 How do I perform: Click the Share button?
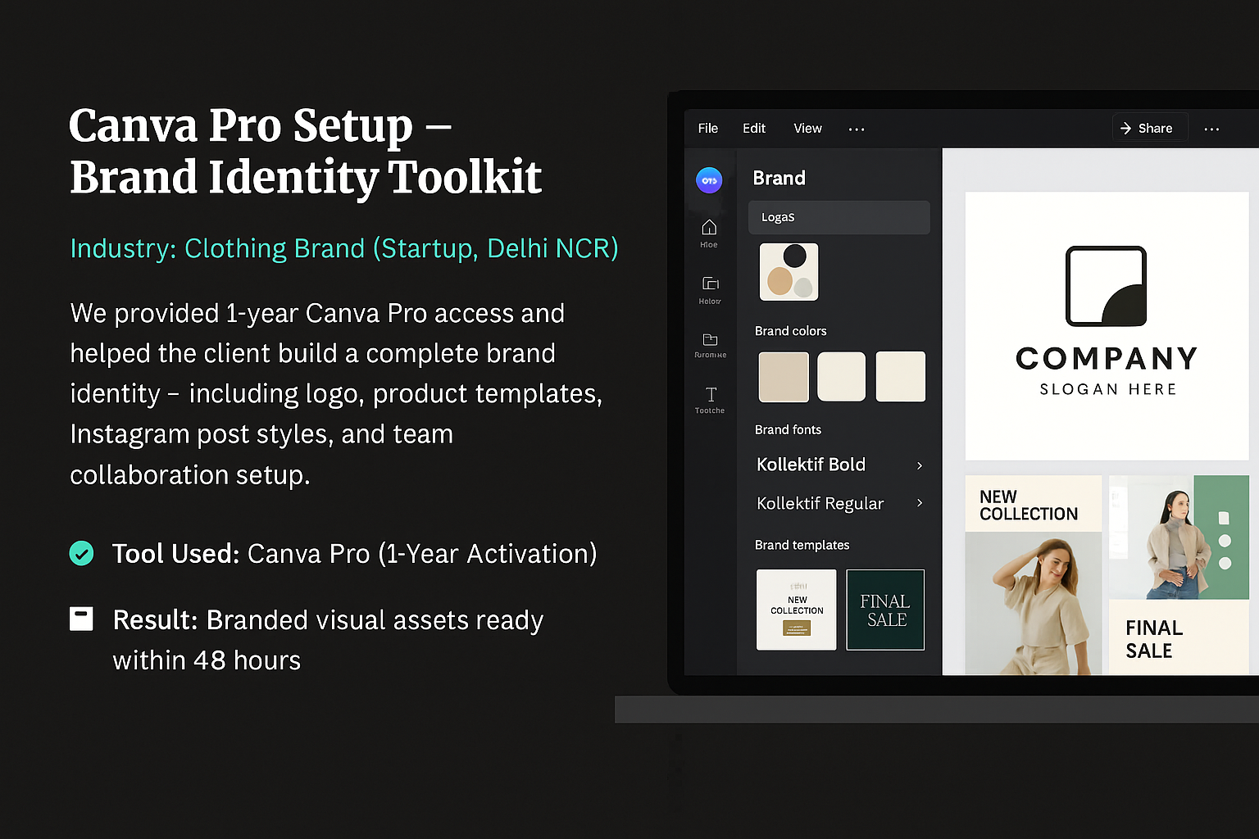[1149, 128]
